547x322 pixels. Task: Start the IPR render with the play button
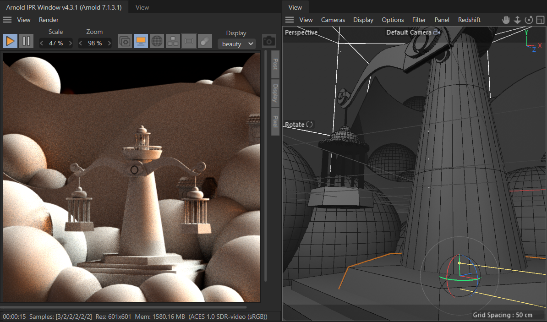tap(10, 41)
